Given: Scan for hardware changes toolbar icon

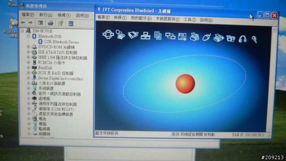Looking at the screenshot, I should [x=71, y=23].
